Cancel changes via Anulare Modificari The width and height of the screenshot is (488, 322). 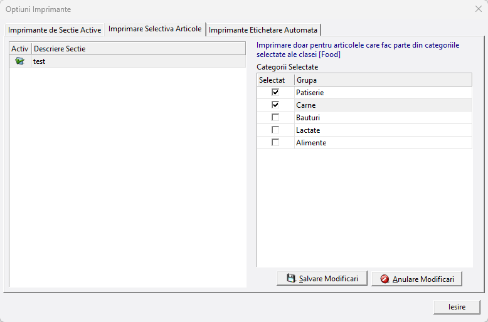tap(416, 279)
